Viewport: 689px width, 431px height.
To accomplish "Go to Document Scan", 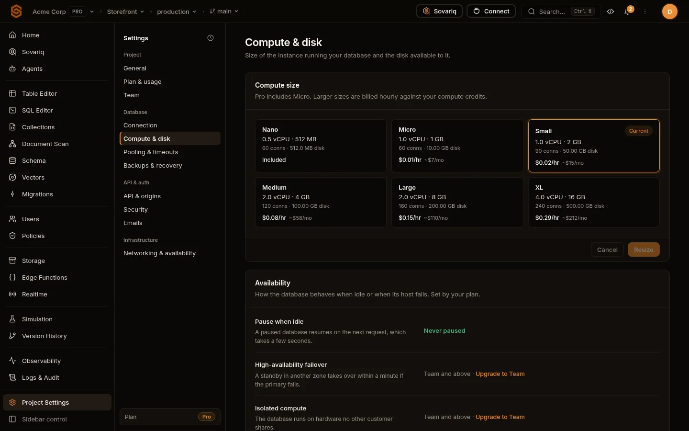I will pyautogui.click(x=57, y=144).
